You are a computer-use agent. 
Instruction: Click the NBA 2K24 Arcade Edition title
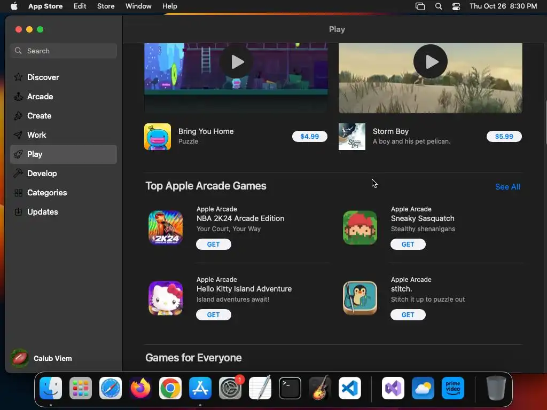[x=240, y=218]
